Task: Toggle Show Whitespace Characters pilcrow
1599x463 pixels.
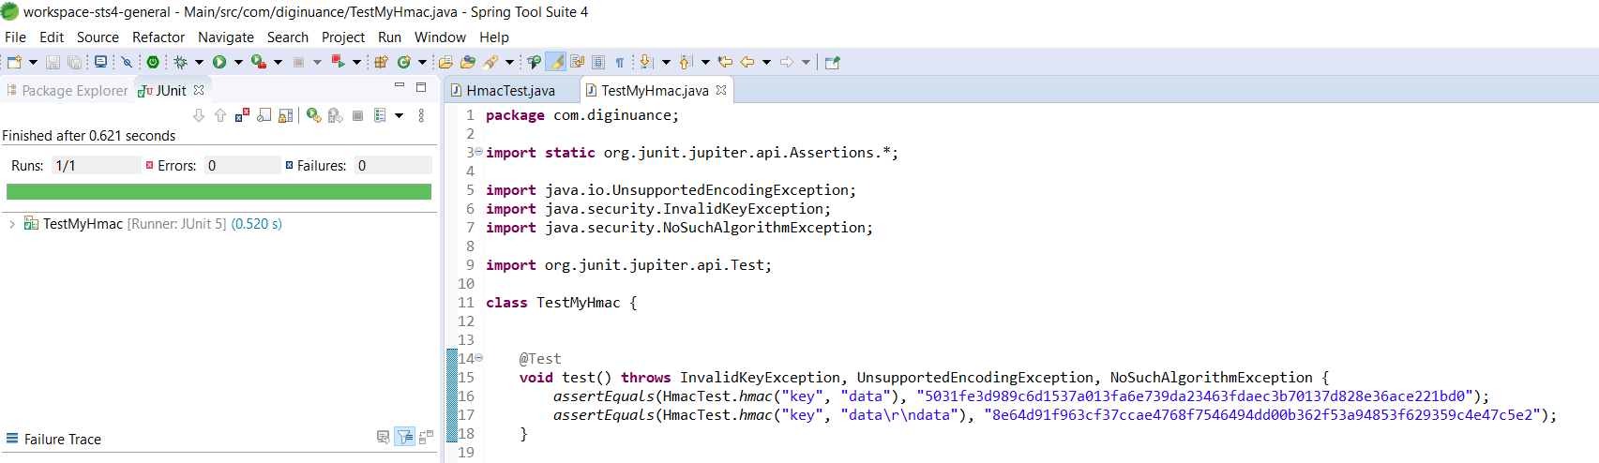Action: [x=620, y=62]
